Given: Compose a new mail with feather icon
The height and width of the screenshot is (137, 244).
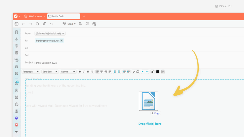Looking at the screenshot, I should [x=44, y=24].
